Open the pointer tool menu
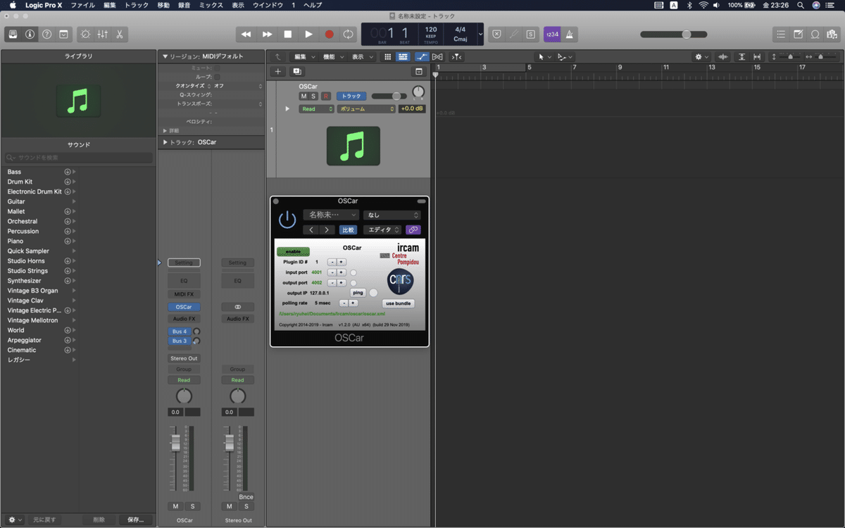This screenshot has height=528, width=845. click(544, 57)
